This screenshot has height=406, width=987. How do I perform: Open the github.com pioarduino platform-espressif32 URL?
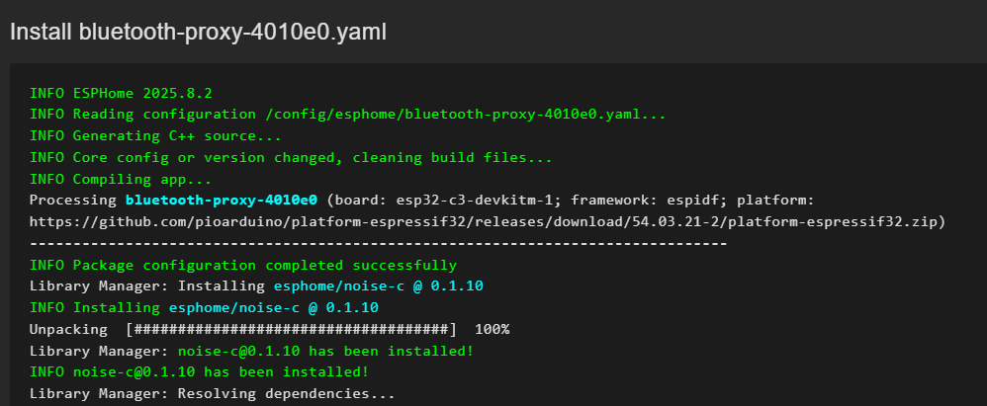[x=485, y=222]
